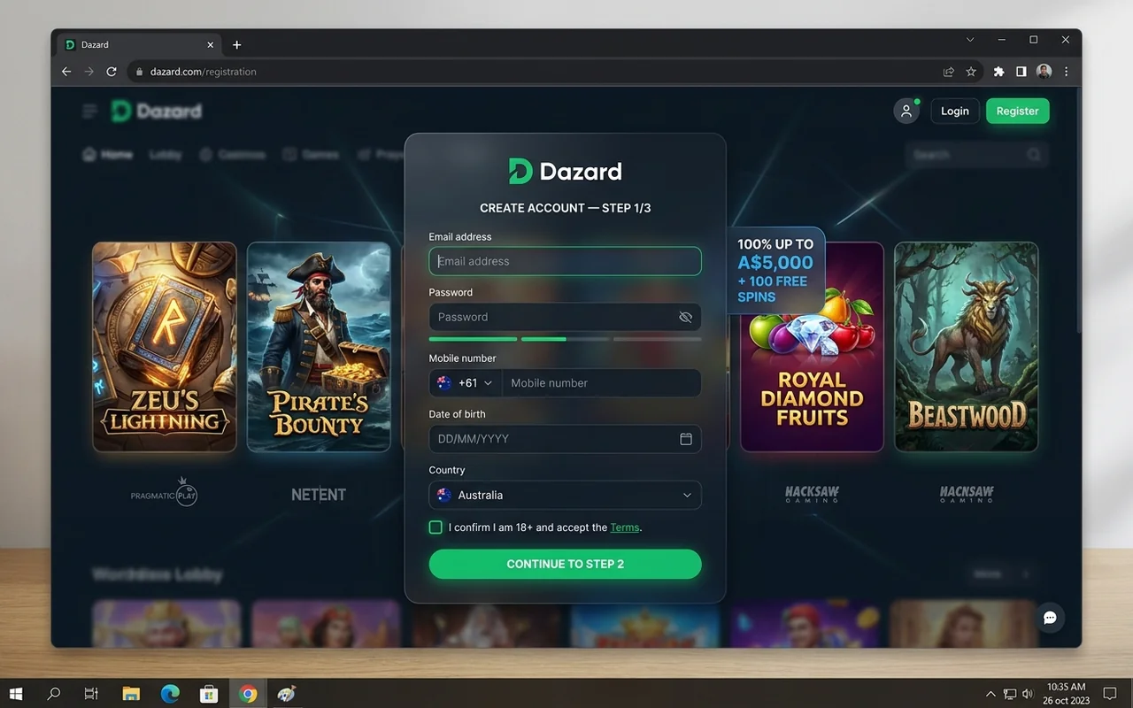The width and height of the screenshot is (1133, 708).
Task: Open the Beastwood game card
Action: point(966,347)
